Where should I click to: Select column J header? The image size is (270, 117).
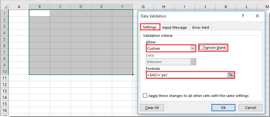205,7
